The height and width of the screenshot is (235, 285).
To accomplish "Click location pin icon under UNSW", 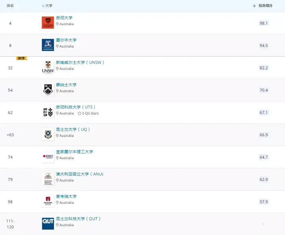I will tap(57, 69).
